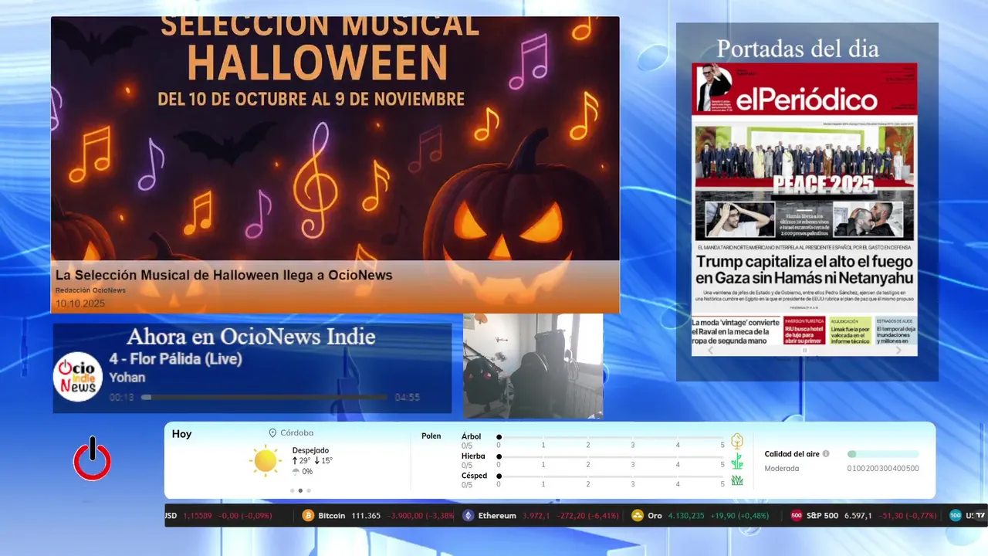The image size is (988, 556).
Task: Click the Bitcoin coin icon in ticker
Action: (308, 515)
